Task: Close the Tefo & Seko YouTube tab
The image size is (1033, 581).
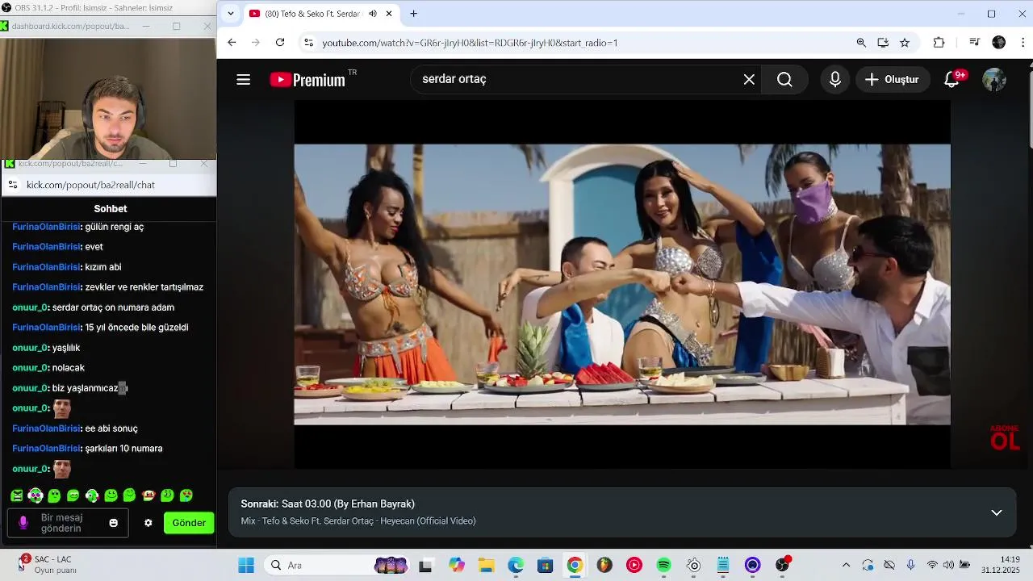Action: pyautogui.click(x=389, y=14)
